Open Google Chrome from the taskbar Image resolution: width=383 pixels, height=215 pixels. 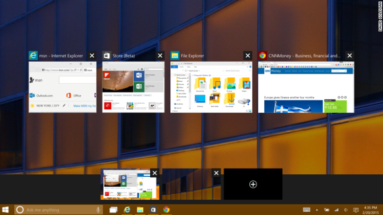pos(166,210)
